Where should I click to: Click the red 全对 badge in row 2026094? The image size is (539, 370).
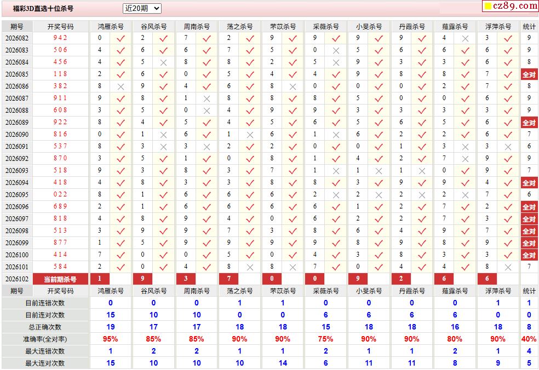(529, 183)
